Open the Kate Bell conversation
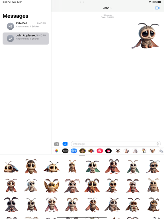The width and height of the screenshot is (164, 219). 26,26
